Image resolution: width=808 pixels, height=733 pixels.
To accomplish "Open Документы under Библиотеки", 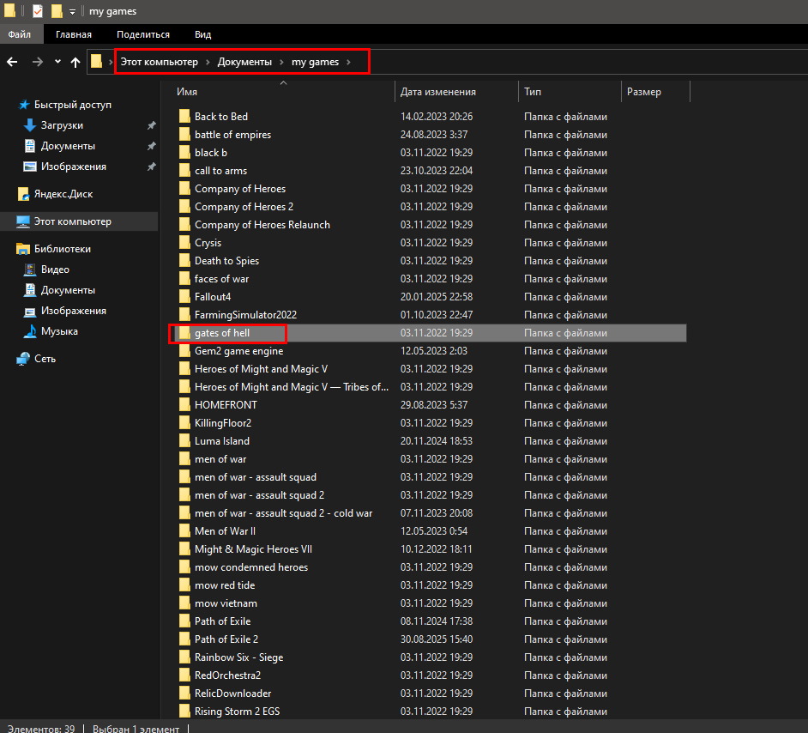I will pos(68,290).
